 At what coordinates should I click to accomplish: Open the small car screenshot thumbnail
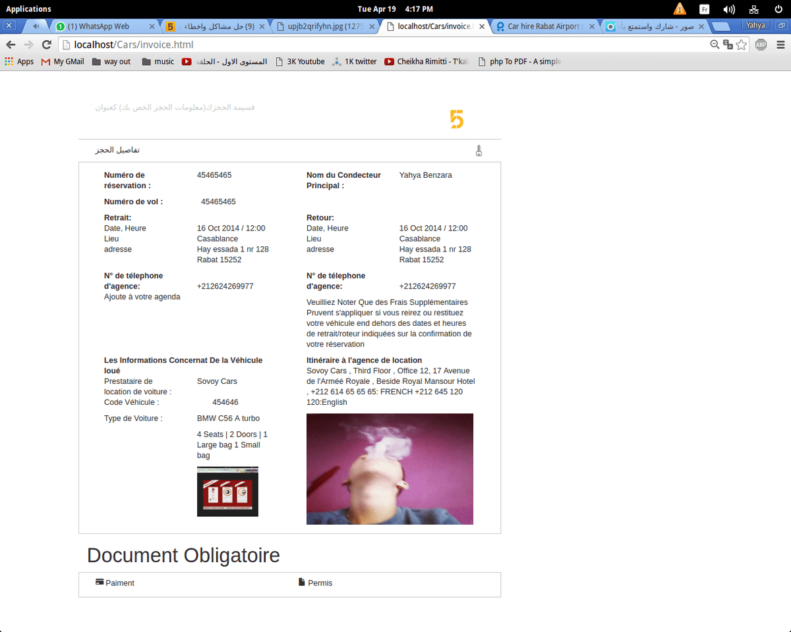tap(227, 491)
